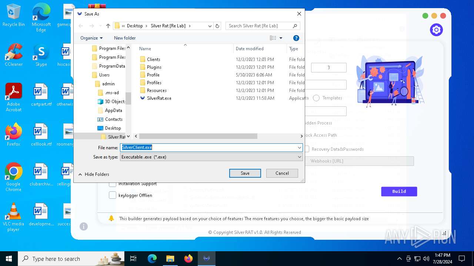Open cartpart.rtf document
Screen dimensions: 474x266
(41, 95)
